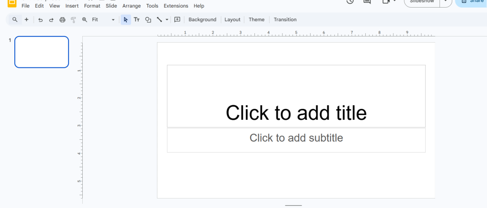The image size is (487, 208).
Task: Activate the zoom tool icon
Action: 85,19
